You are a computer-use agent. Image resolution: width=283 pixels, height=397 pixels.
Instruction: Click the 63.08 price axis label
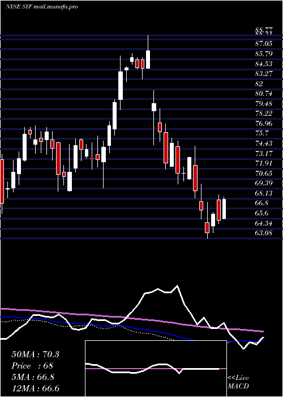(264, 233)
